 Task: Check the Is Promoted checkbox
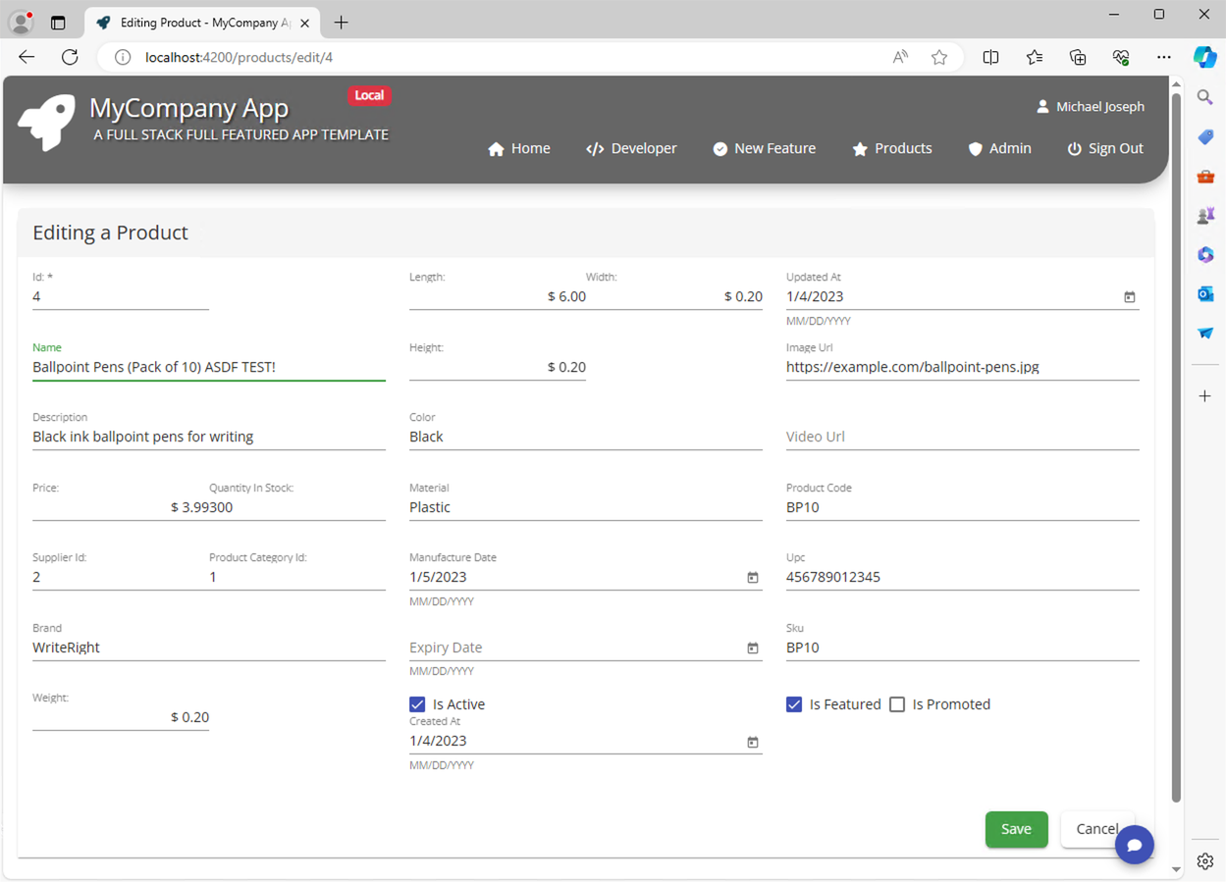pyautogui.click(x=897, y=704)
